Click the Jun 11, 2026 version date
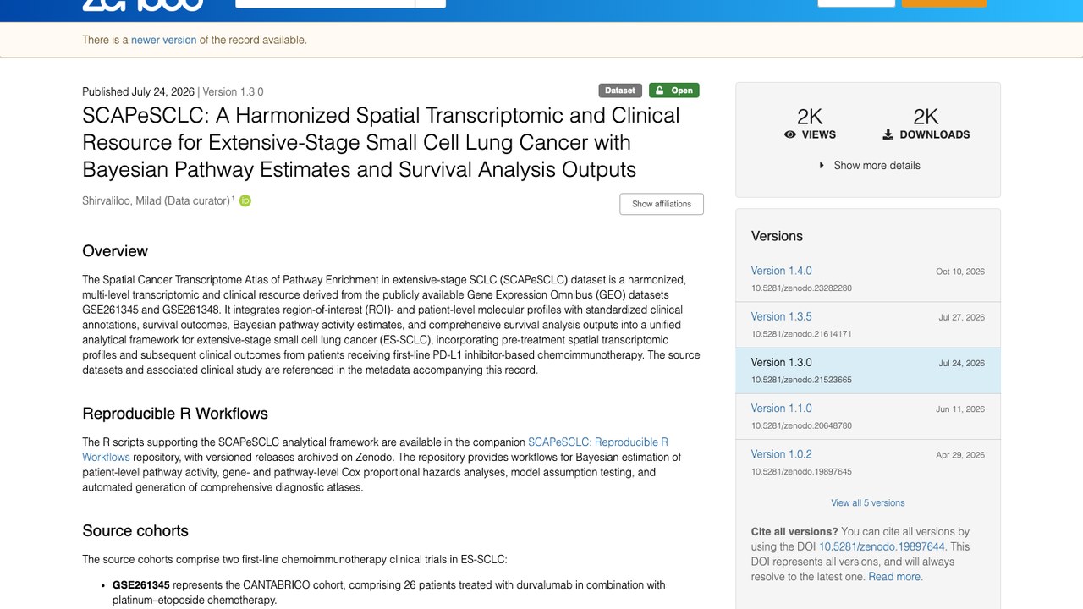1083x609 pixels. [960, 409]
